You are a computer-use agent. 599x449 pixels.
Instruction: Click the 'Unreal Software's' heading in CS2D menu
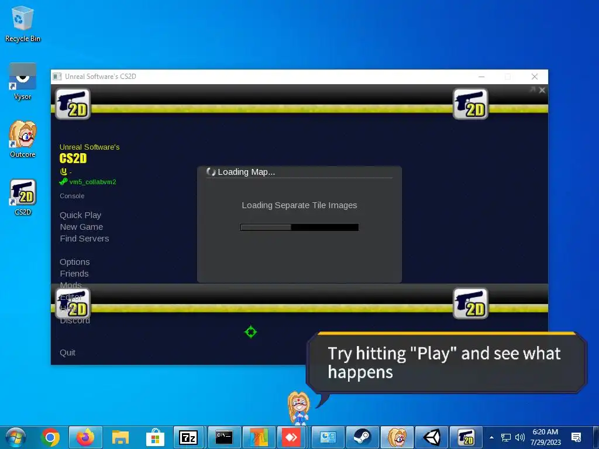tap(89, 147)
